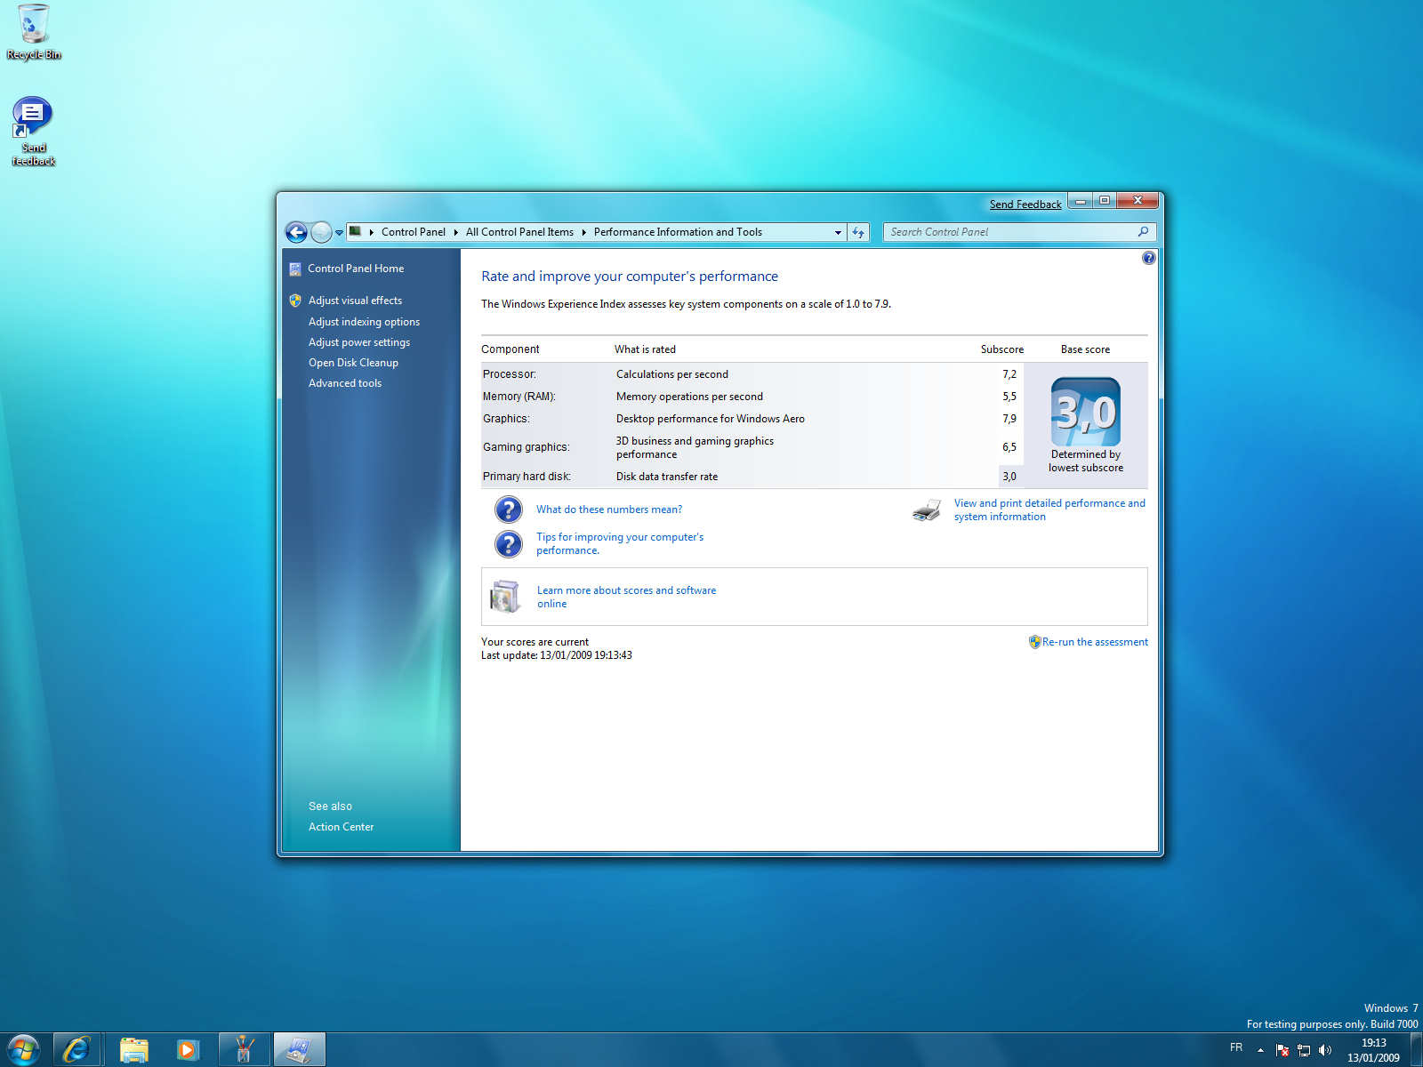The height and width of the screenshot is (1067, 1423).
Task: Expand arrow after Control Panel breadcrumb
Action: point(456,232)
